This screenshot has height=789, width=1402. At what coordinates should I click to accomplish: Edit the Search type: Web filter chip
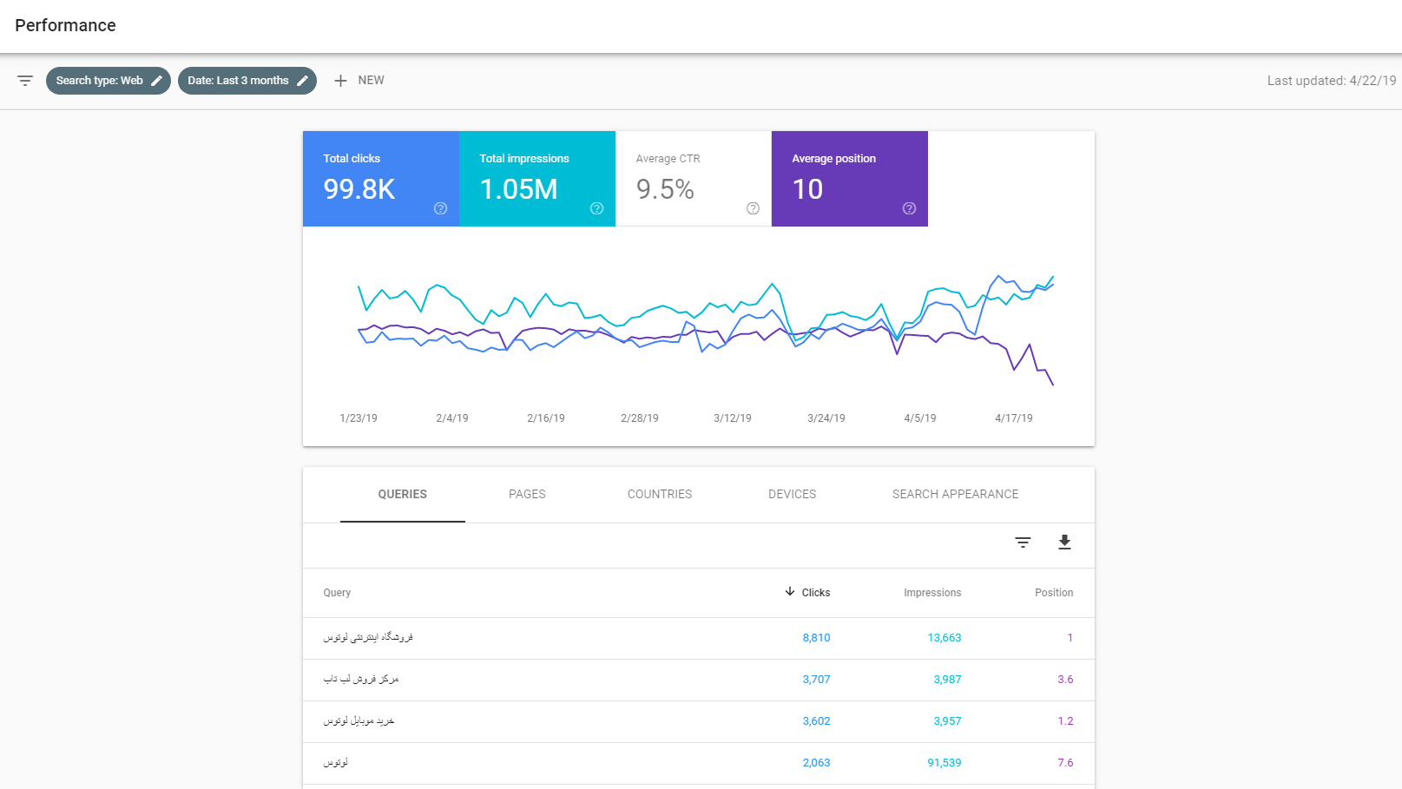point(109,81)
